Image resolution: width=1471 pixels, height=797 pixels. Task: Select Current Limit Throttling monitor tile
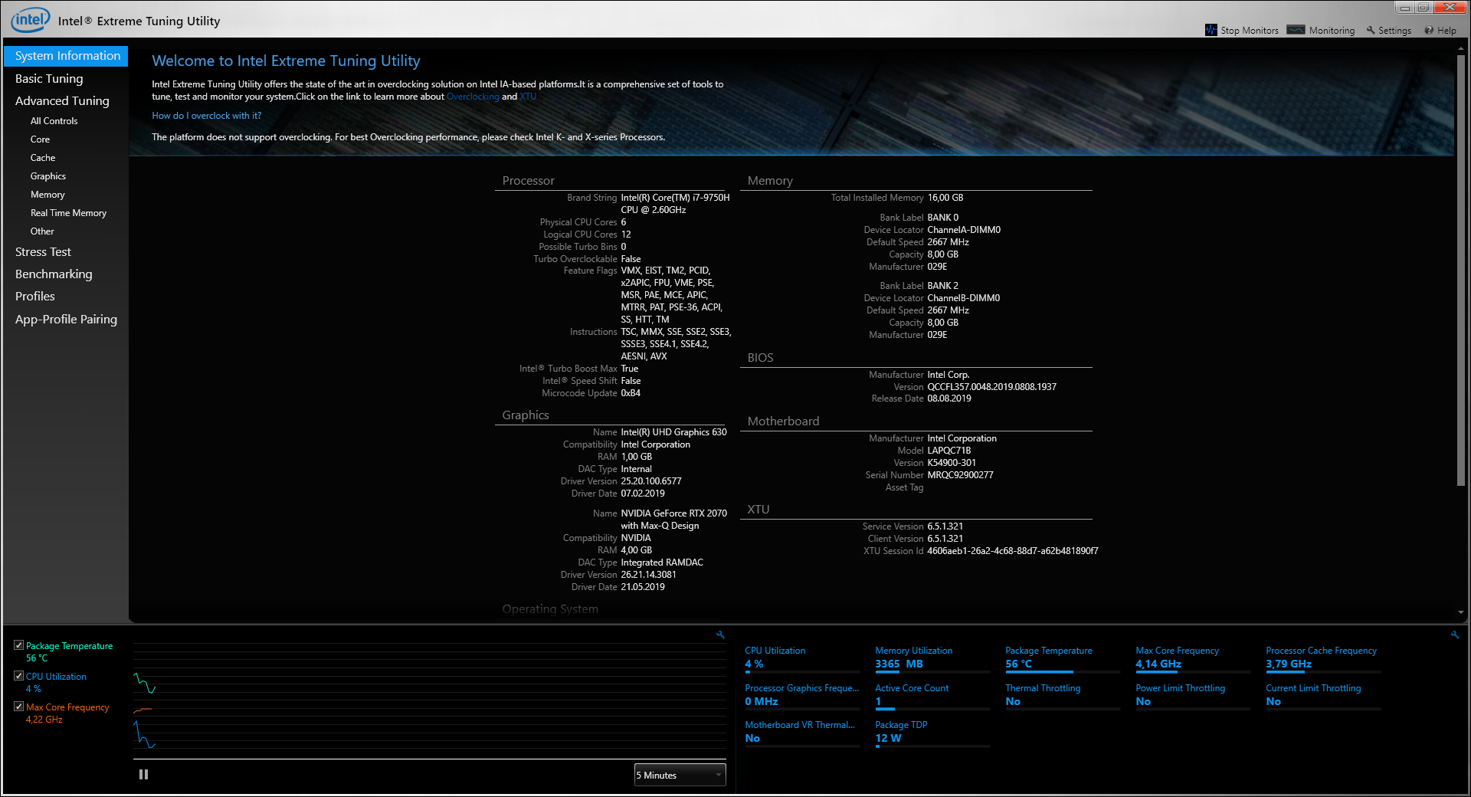coord(1323,695)
